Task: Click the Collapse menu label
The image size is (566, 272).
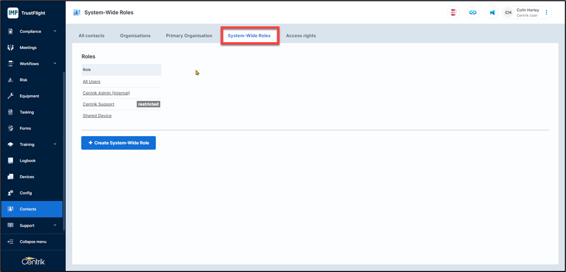Action: 33,242
